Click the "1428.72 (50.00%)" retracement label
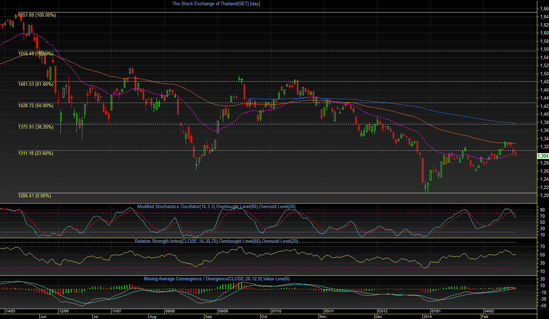549x319 pixels. 36,106
